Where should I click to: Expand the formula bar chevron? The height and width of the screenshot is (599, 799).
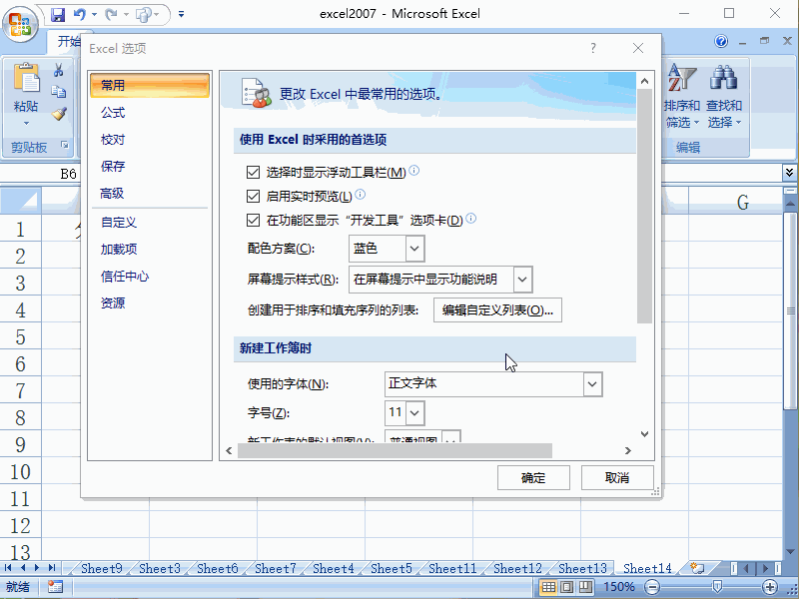click(789, 173)
